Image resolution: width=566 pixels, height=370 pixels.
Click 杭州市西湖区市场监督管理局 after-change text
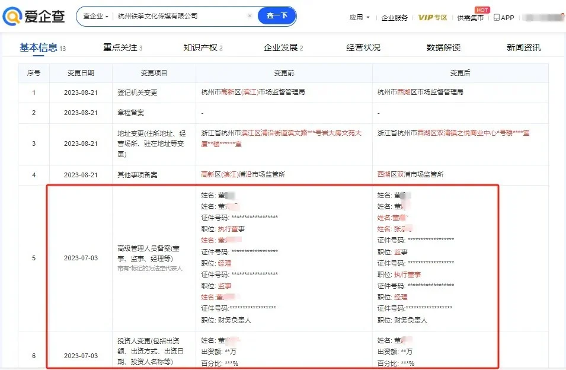[420, 92]
